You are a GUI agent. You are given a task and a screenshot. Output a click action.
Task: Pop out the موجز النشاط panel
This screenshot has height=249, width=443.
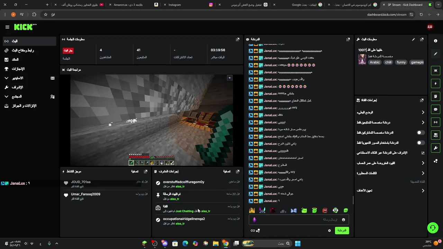tap(146, 171)
